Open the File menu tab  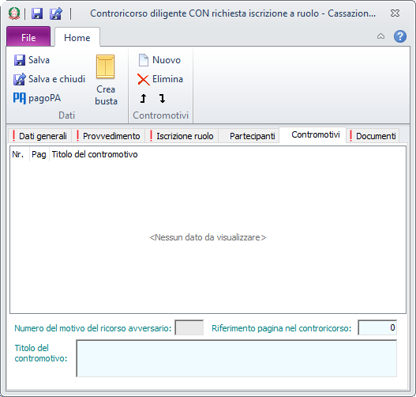[x=28, y=37]
